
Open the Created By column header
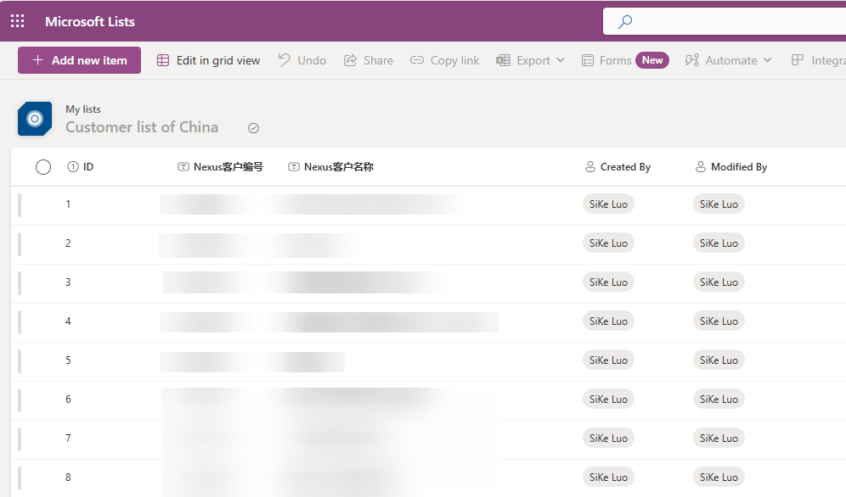618,167
